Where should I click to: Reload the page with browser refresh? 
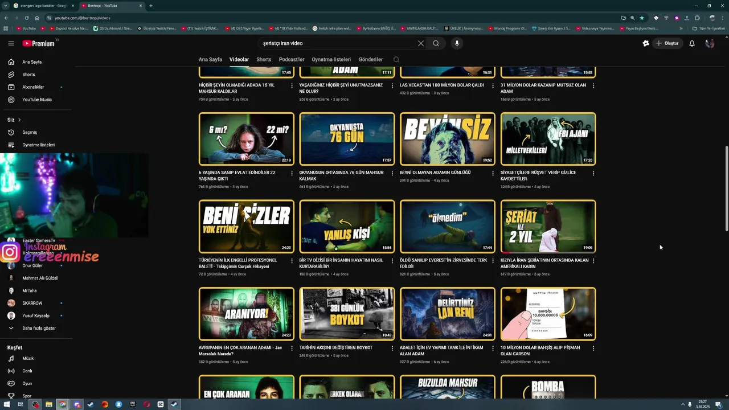coord(26,18)
